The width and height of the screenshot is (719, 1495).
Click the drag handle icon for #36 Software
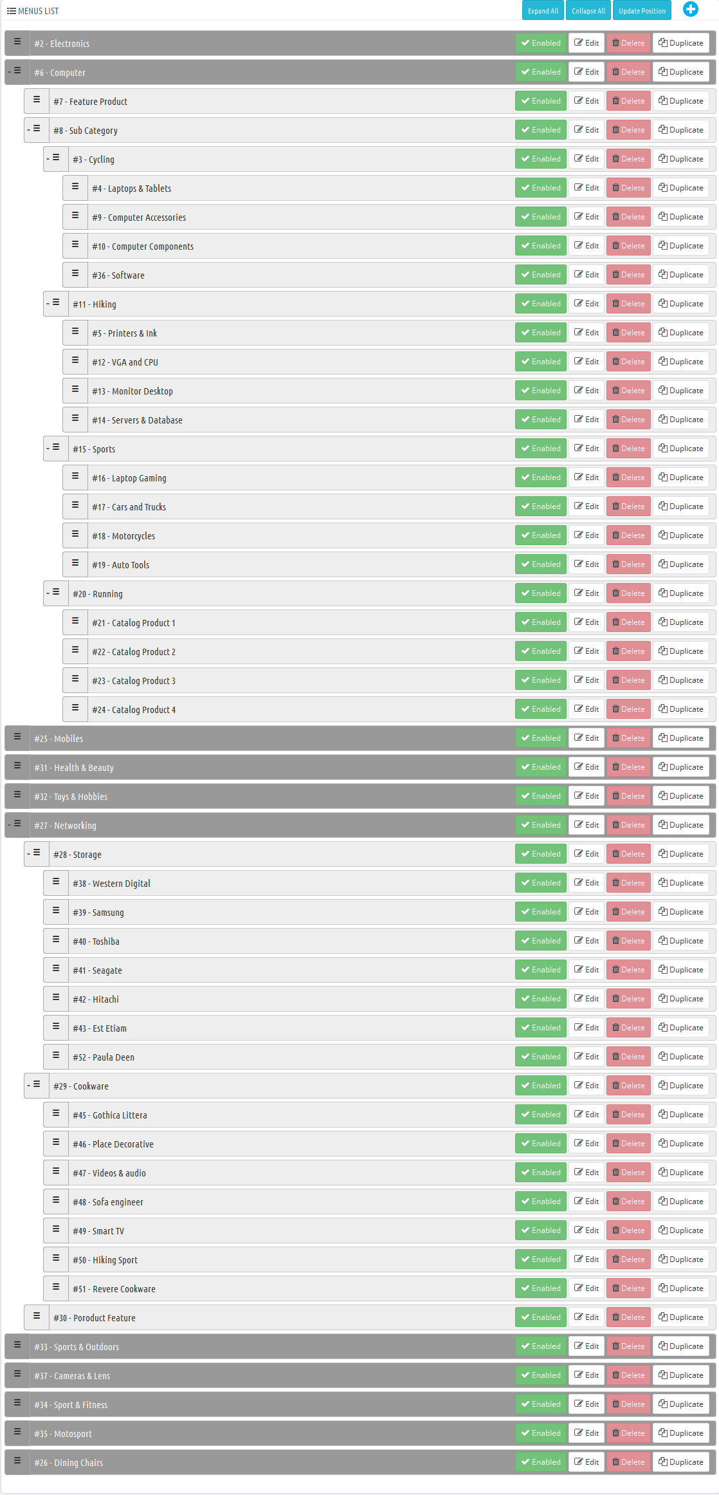[75, 273]
